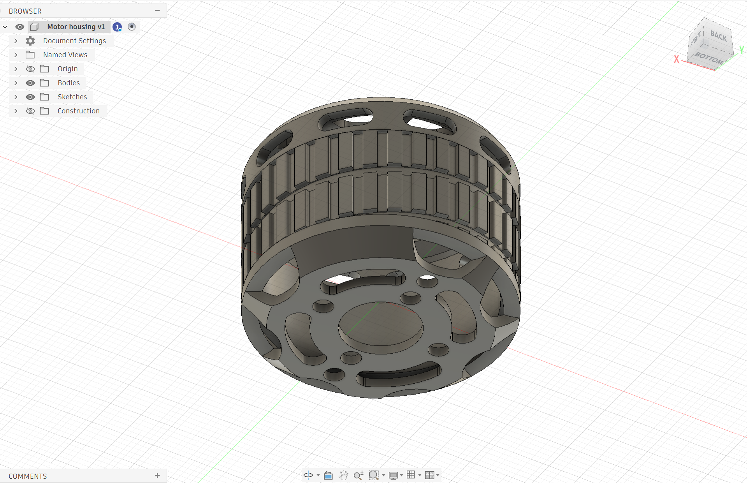The image size is (747, 483).
Task: Click the RIGHT face of the ViewCube
Action: click(695, 40)
